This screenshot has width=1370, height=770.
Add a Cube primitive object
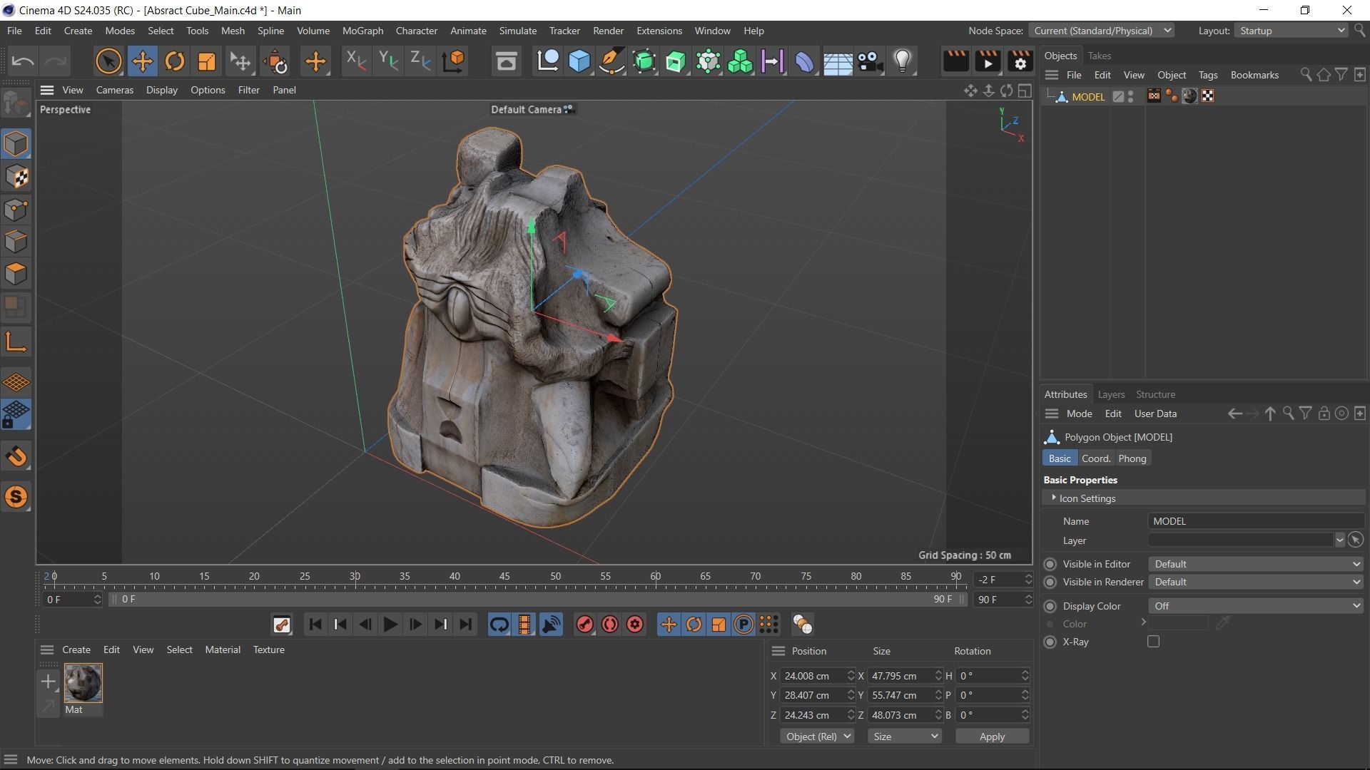coord(579,61)
